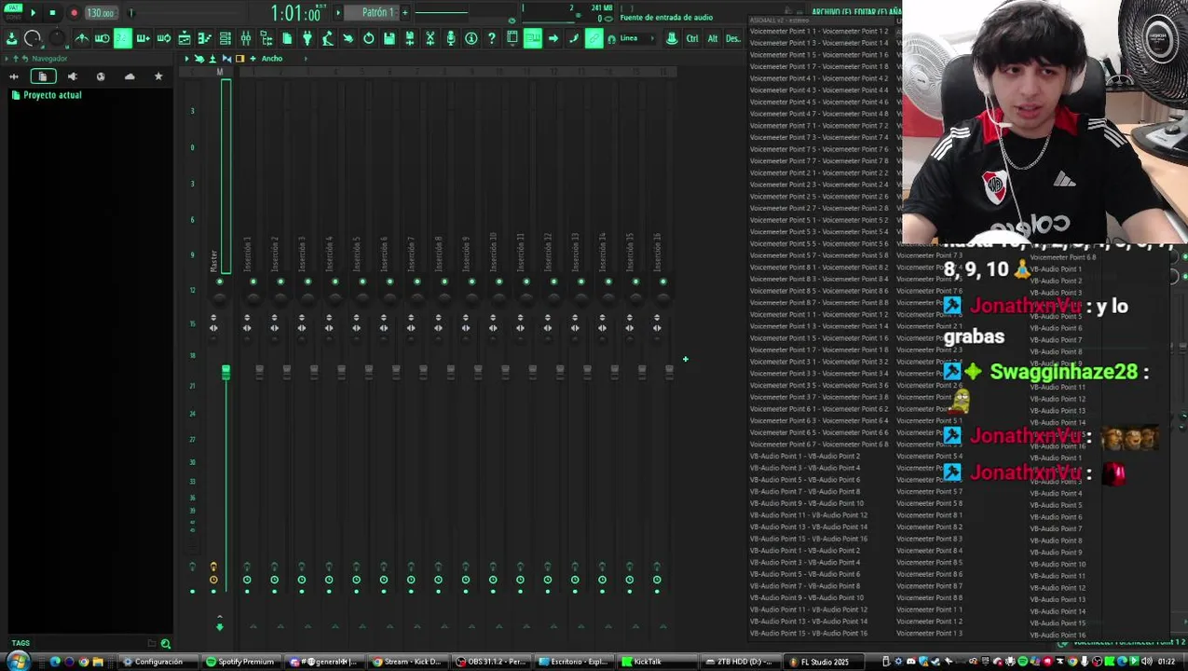Select Inserción 10 mixer track label
Image resolution: width=1188 pixels, height=671 pixels.
click(493, 252)
